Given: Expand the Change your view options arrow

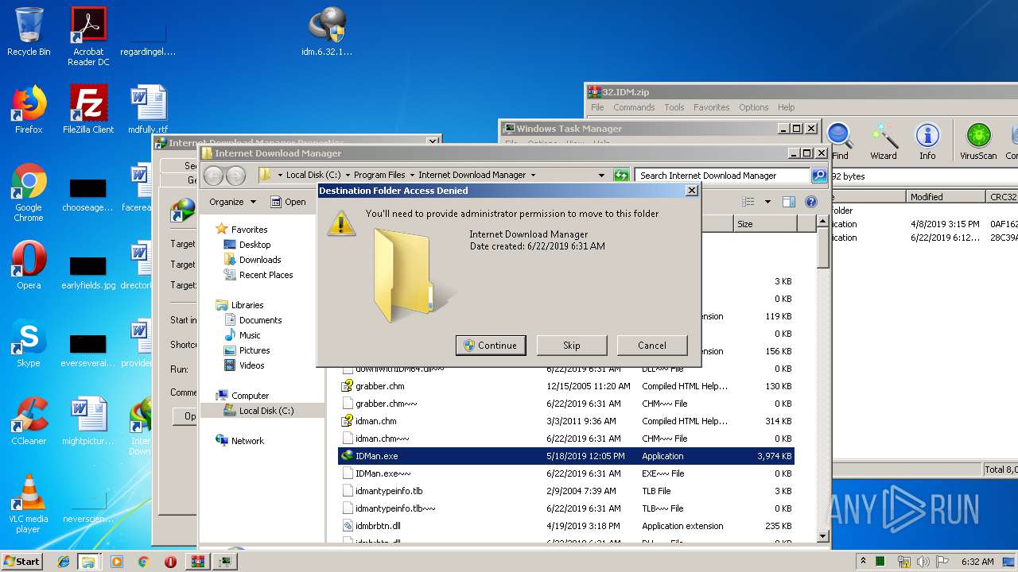Looking at the screenshot, I should click(767, 202).
